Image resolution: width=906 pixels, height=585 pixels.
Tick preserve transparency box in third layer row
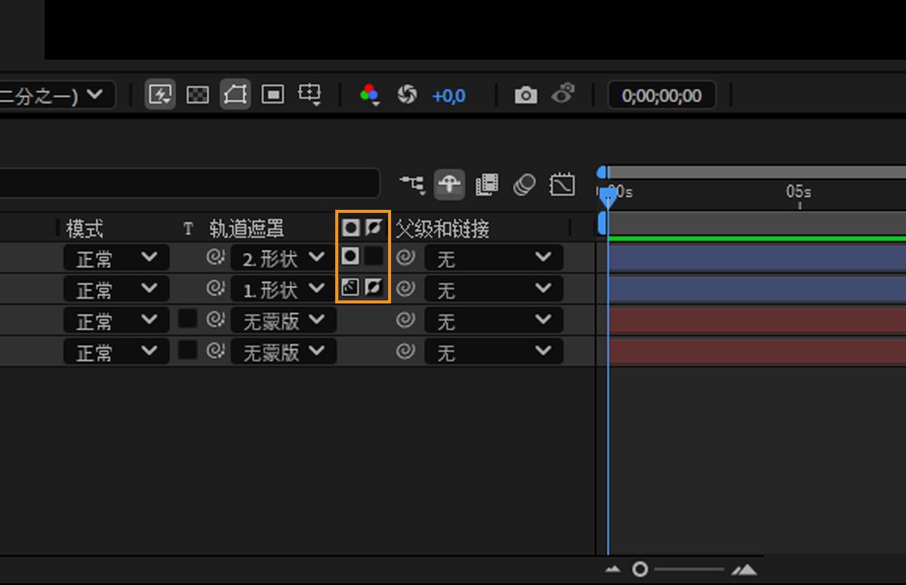pos(187,319)
